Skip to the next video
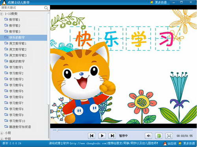Screen dimensions: 197x147 click(x=112, y=136)
